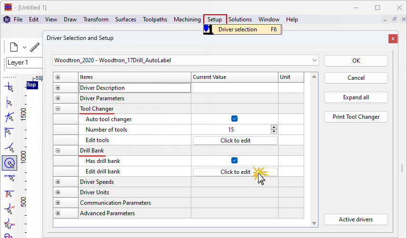Click the Expand all button
This screenshot has width=407, height=238.
[356, 97]
